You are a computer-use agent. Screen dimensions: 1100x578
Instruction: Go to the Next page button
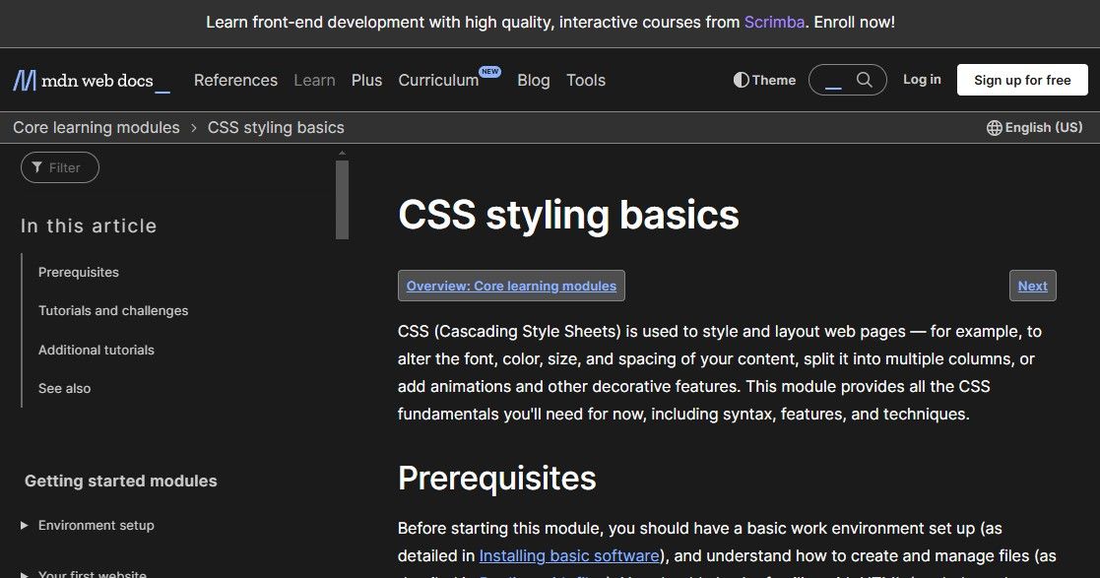tap(1032, 286)
